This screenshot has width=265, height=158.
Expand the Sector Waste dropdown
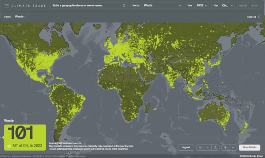[156, 6]
